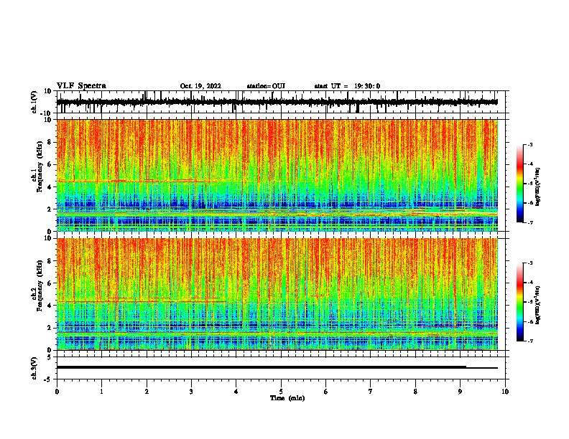Click the ch.3 flat voltage trace line
569x439 pixels.
tap(277, 367)
